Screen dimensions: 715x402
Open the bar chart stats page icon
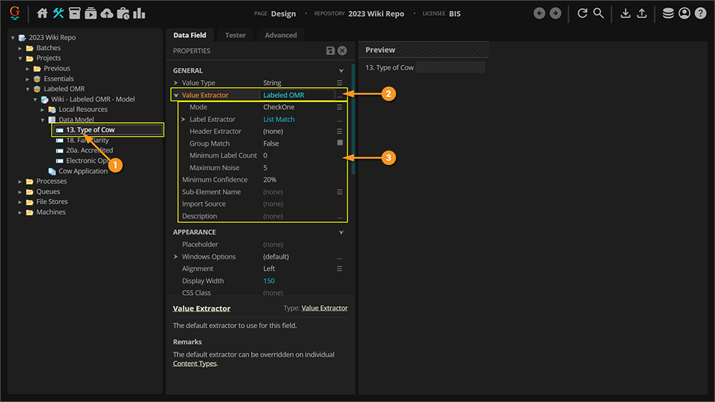coord(139,14)
